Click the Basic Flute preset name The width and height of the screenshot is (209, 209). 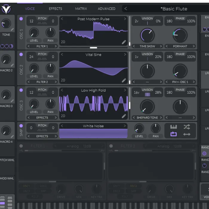(174, 9)
